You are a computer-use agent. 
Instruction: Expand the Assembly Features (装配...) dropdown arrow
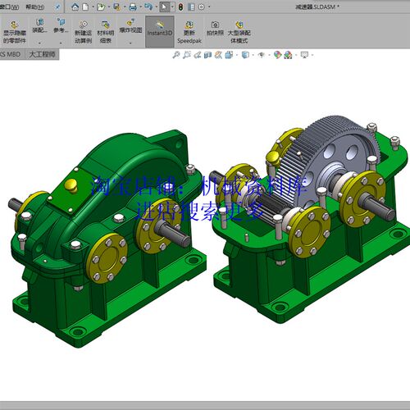click(x=40, y=43)
